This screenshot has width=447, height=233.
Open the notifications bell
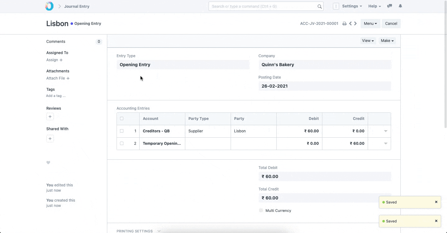click(x=400, y=6)
